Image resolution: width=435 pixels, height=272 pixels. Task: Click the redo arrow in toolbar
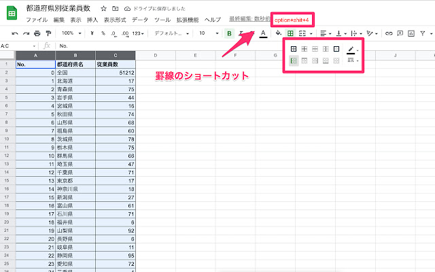pos(26,33)
